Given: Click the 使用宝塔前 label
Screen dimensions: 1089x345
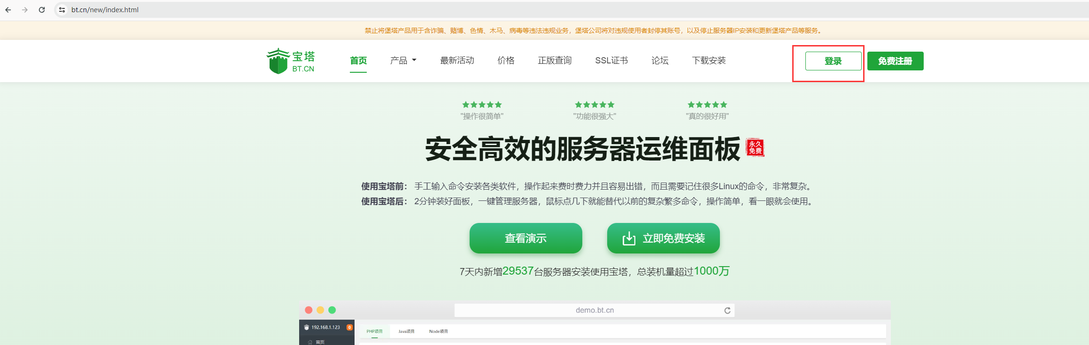Looking at the screenshot, I should 384,186.
